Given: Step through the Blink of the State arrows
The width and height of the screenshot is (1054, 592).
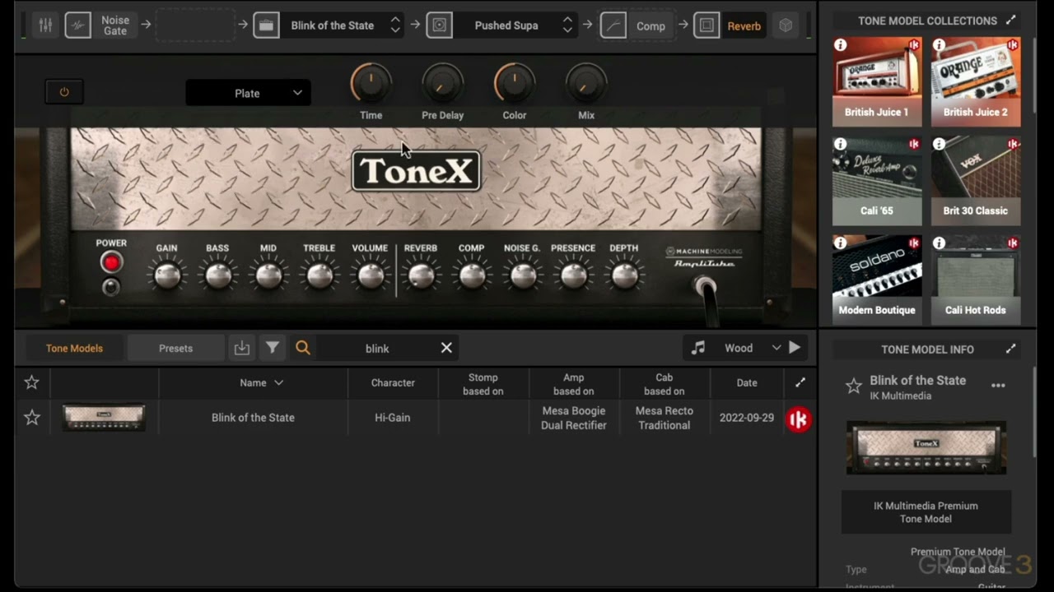Looking at the screenshot, I should click(x=395, y=25).
